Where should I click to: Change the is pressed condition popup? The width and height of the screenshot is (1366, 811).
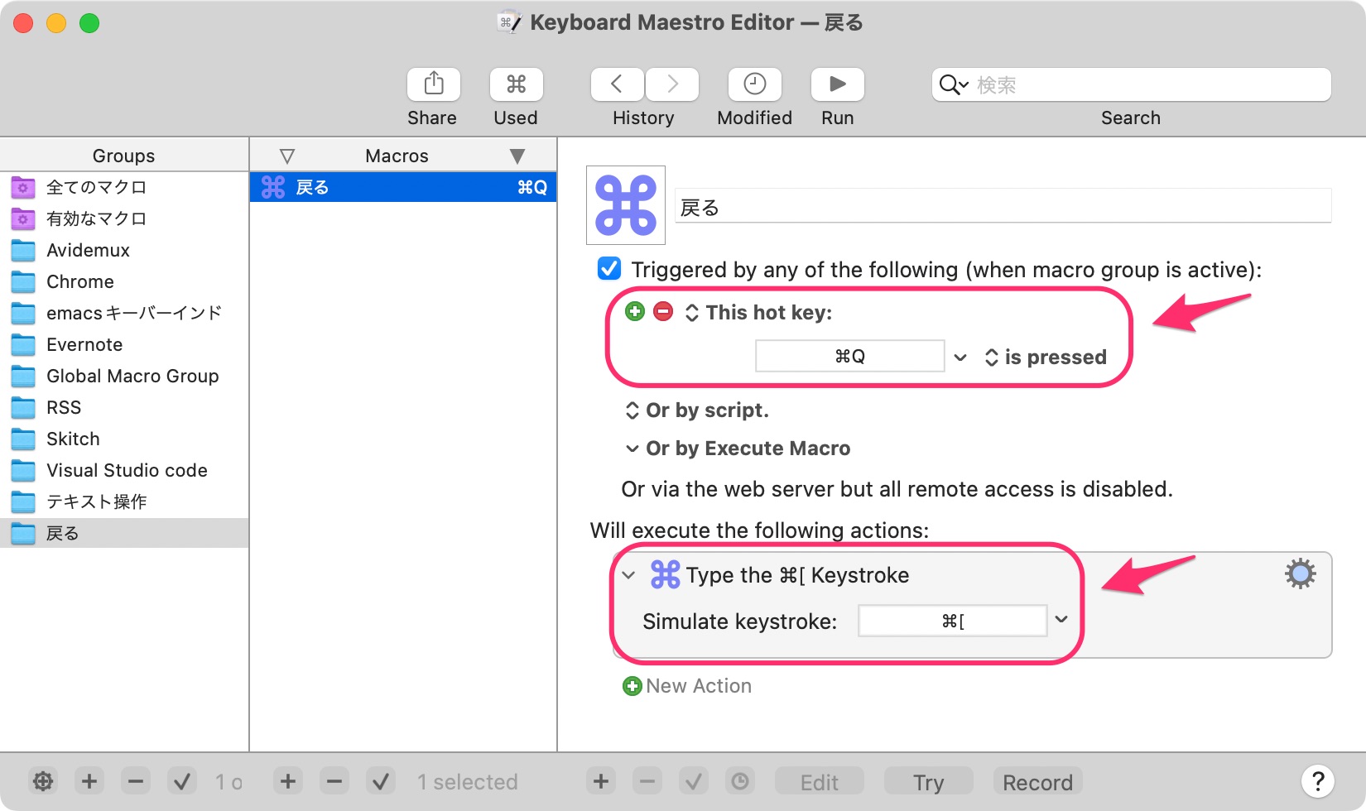tap(1046, 358)
